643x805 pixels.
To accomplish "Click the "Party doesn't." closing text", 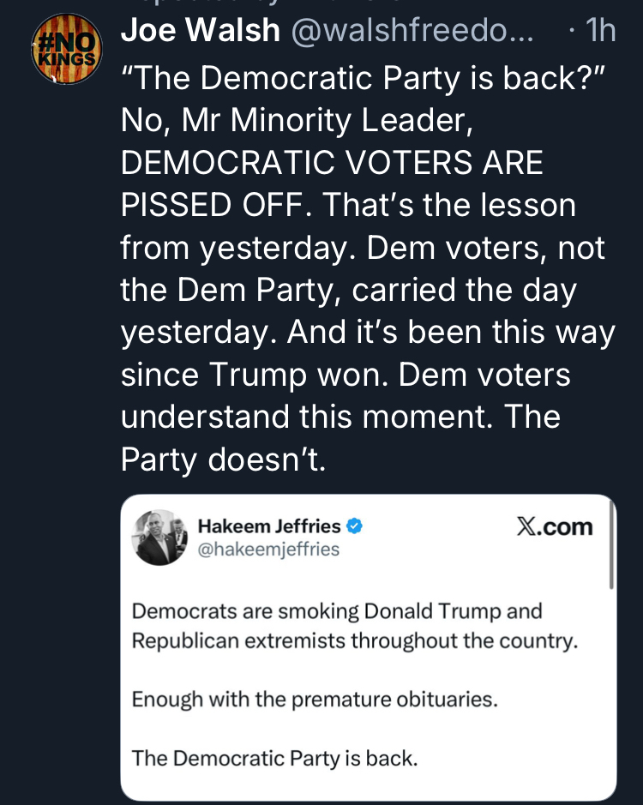I will (x=223, y=460).
